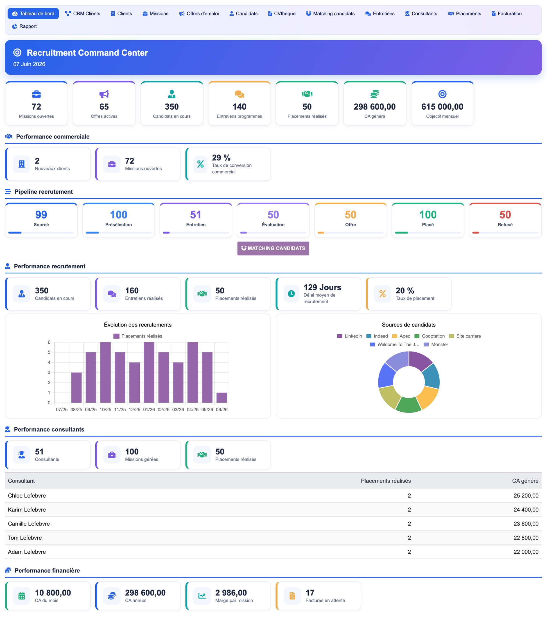Click chat icon on Entretiens programmés card
Viewport: 547px width, 621px height.
click(x=239, y=94)
